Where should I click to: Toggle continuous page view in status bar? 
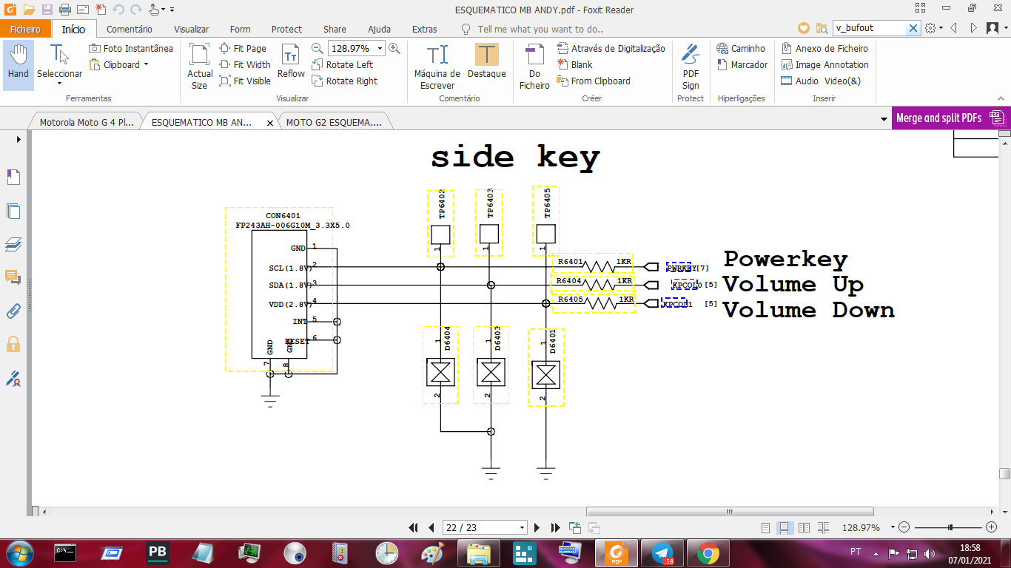click(x=785, y=528)
